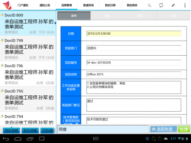Open the three-dot overflow menu

[185, 5]
